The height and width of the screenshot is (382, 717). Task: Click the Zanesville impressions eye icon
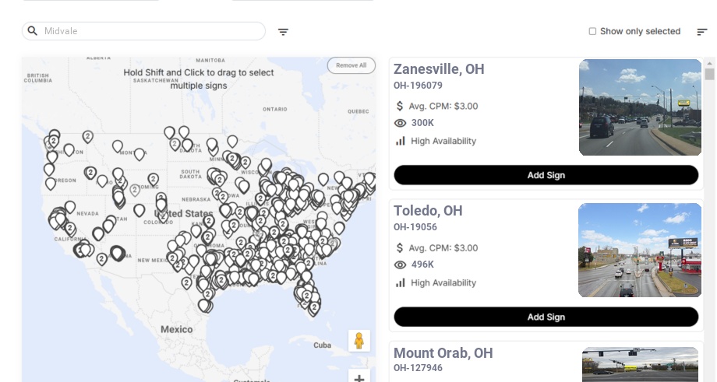click(x=401, y=123)
